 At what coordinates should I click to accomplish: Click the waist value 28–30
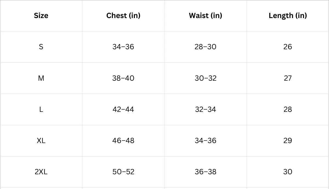[206, 47]
